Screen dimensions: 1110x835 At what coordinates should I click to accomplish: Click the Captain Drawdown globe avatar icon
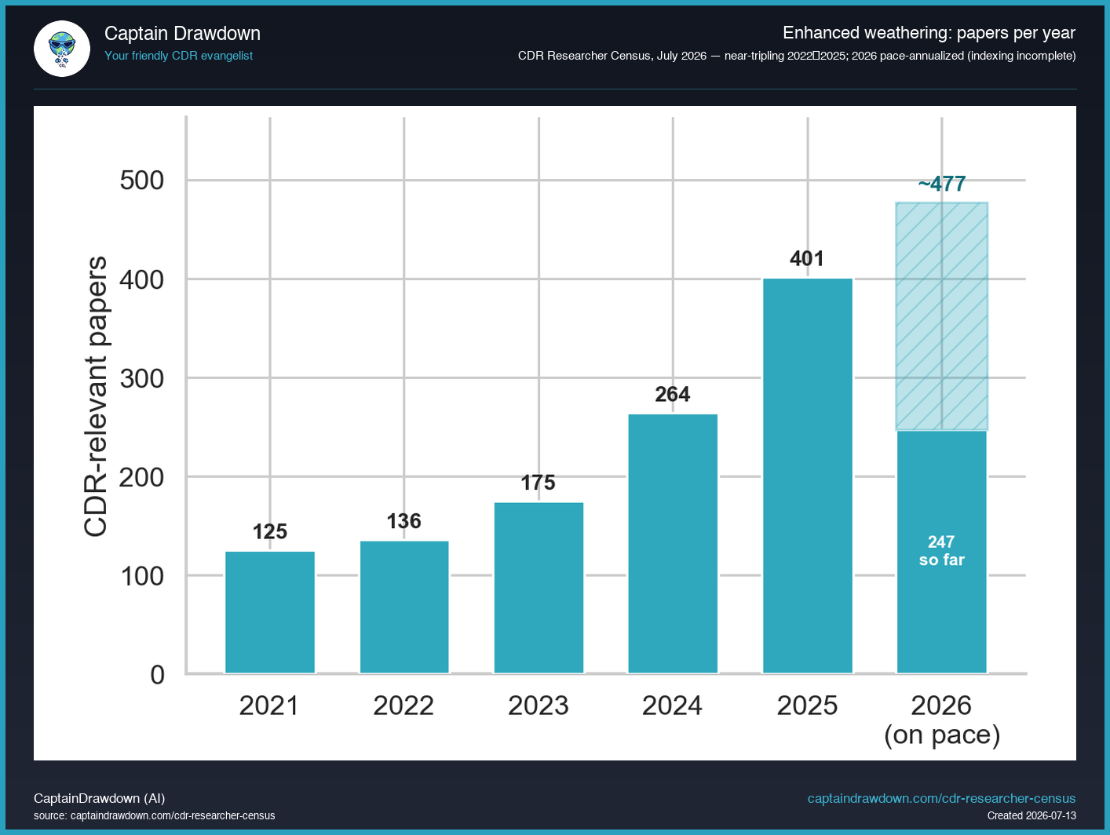click(x=62, y=49)
